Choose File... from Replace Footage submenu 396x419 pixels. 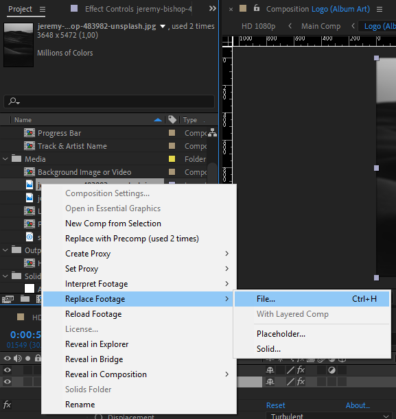(312, 299)
